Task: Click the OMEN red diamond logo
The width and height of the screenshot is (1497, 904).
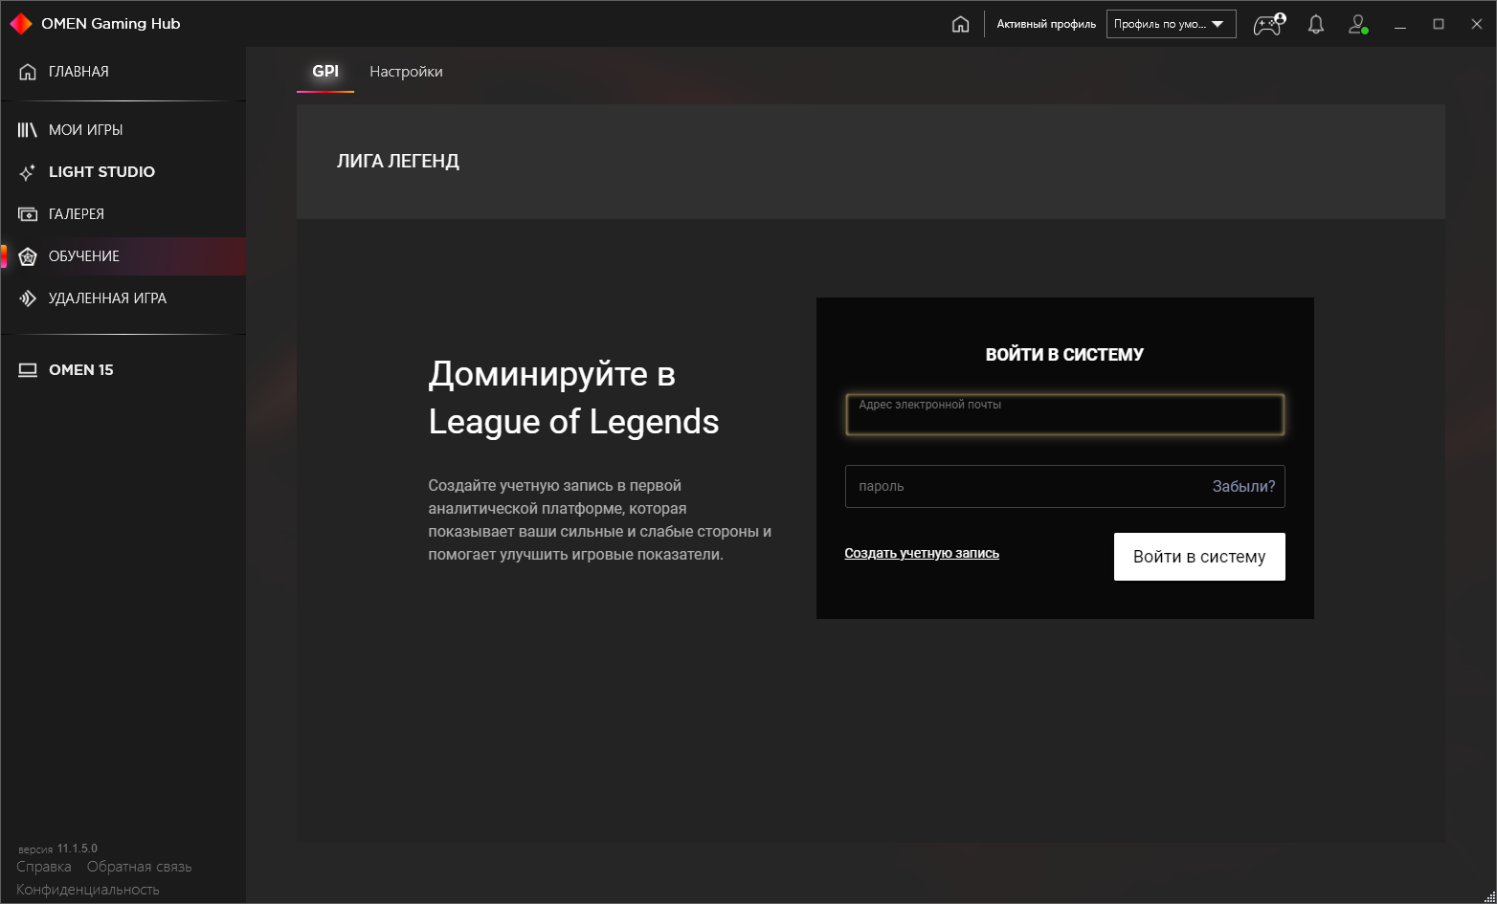Action: (21, 24)
